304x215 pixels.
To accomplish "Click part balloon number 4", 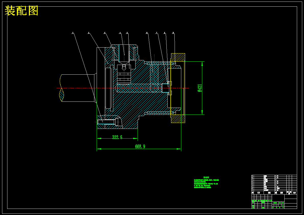I will coord(120,33).
